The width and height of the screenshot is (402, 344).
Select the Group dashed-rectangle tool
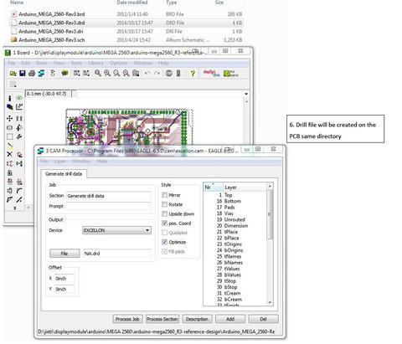[10, 136]
